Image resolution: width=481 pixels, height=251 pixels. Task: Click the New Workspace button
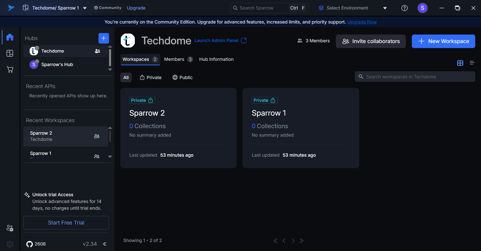point(443,41)
